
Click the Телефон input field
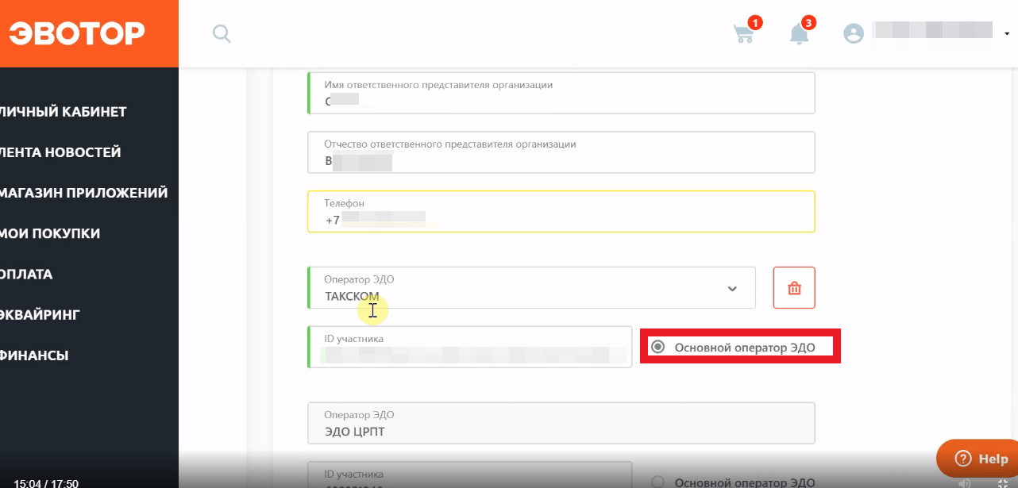pyautogui.click(x=561, y=211)
